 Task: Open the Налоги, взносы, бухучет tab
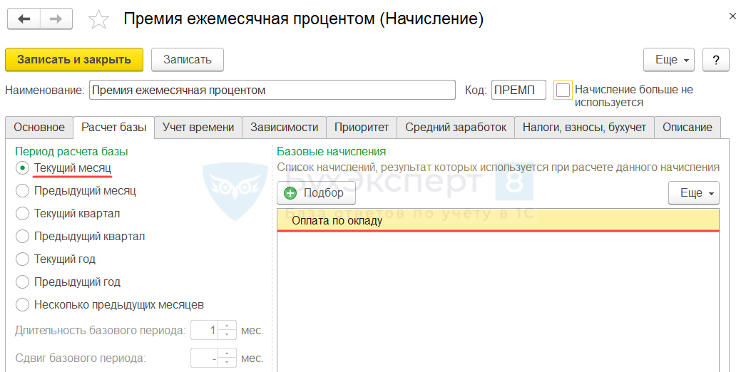coord(584,127)
